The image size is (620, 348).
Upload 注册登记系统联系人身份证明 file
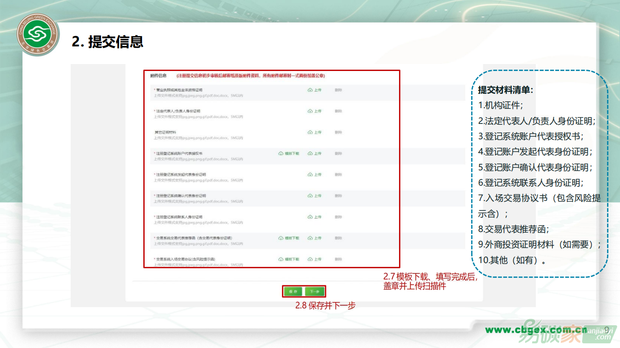(315, 217)
